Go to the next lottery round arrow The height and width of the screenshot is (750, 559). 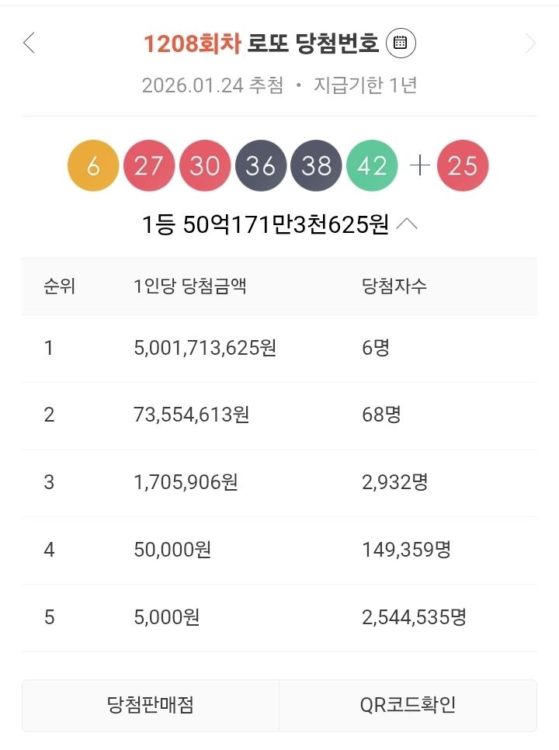click(x=530, y=43)
